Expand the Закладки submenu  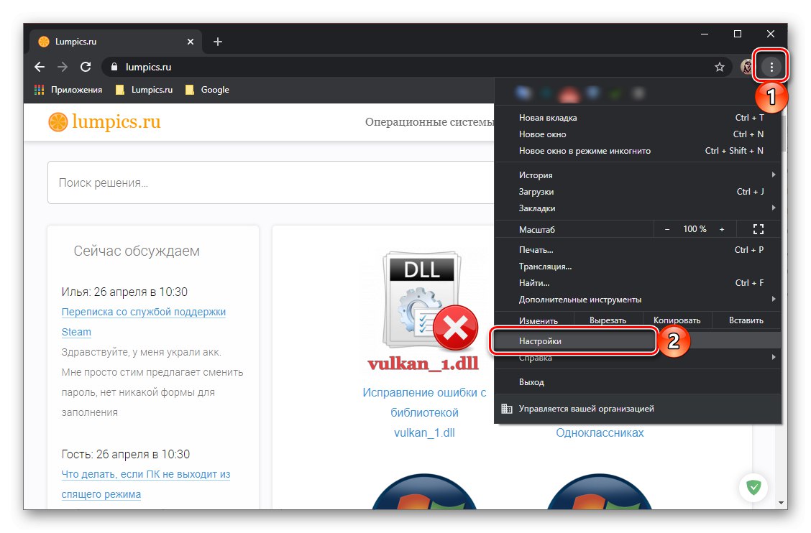[638, 208]
